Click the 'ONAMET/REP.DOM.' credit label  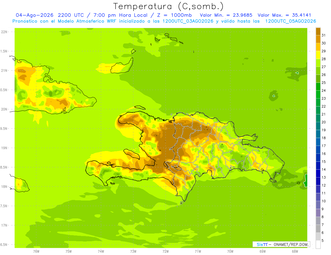(x=291, y=244)
